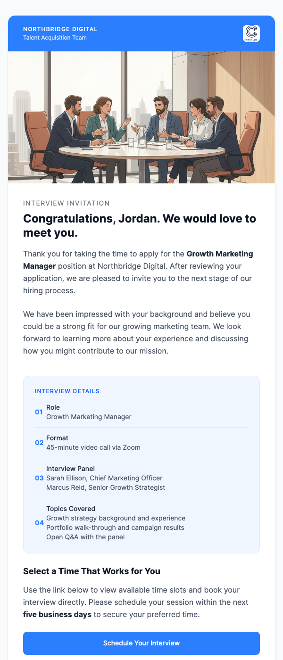Select the numbered badge 04 beside Topics Covered

(39, 522)
